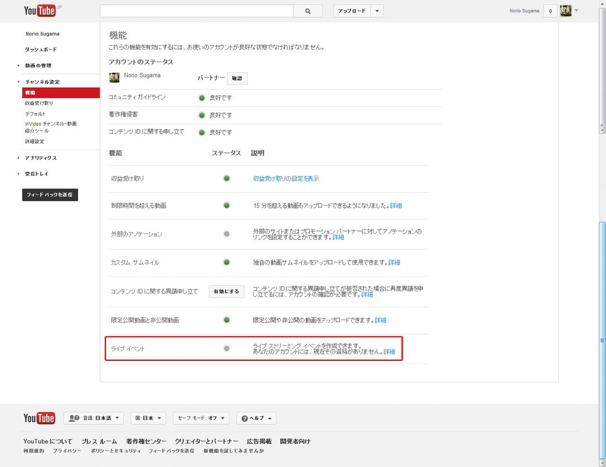Viewport: 606px width, 467px height.
Task: Click the search magnifier button
Action: tap(308, 11)
